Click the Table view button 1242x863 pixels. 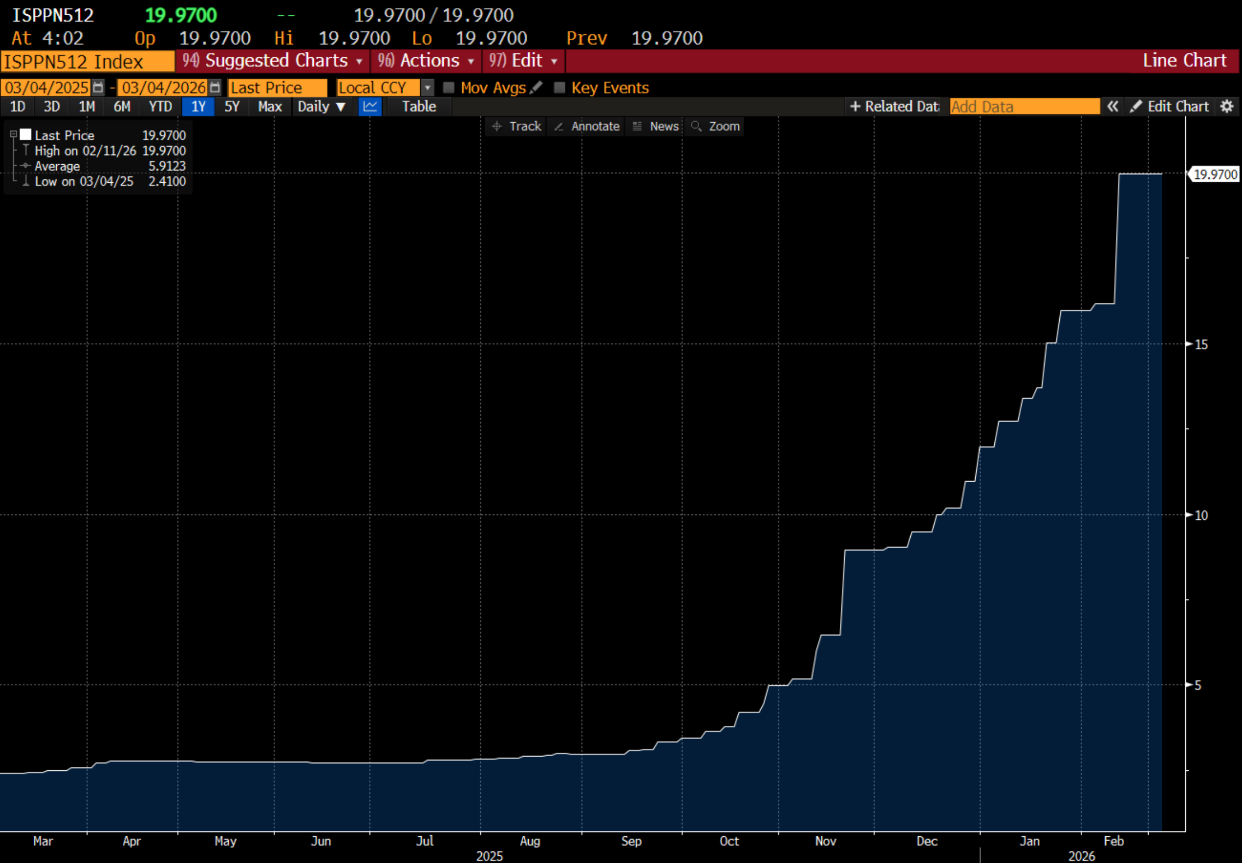tap(419, 106)
